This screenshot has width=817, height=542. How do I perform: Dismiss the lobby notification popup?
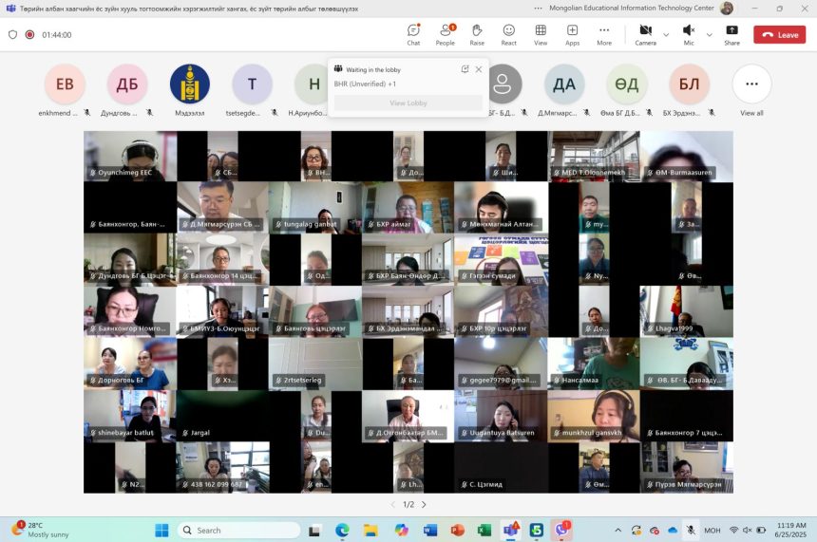479,69
